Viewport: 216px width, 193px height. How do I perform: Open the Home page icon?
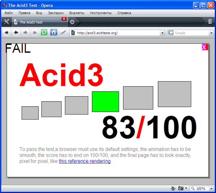click(x=54, y=32)
